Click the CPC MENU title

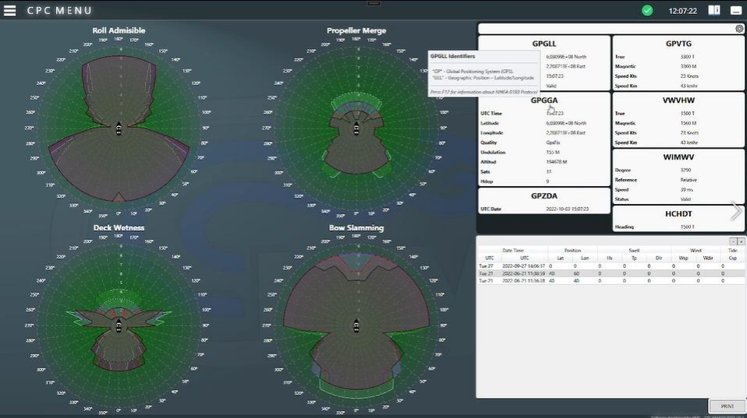(x=59, y=10)
